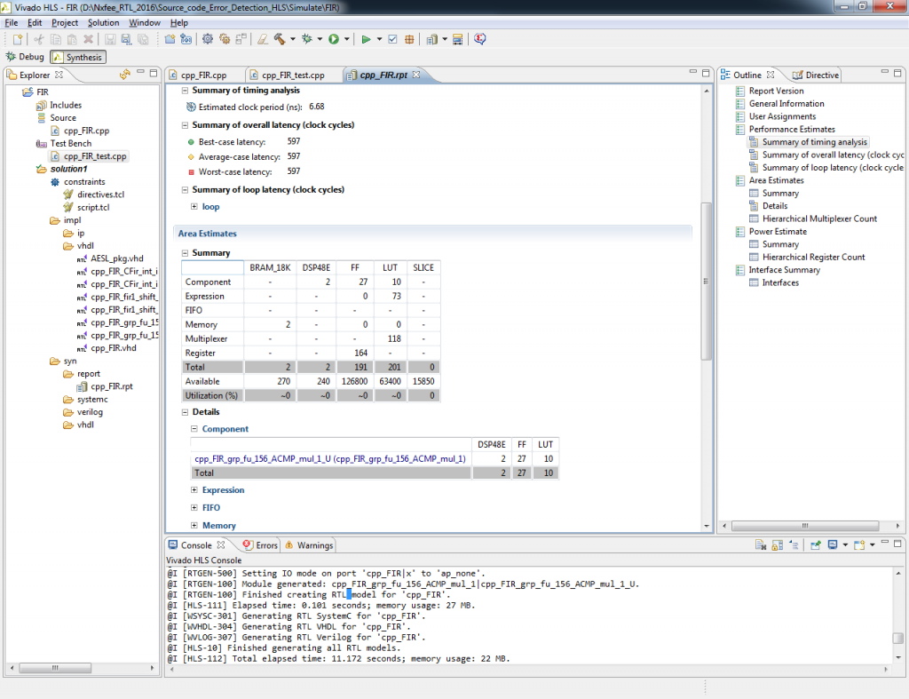Expand the Expression details subsection
This screenshot has height=699, width=909.
(x=194, y=490)
